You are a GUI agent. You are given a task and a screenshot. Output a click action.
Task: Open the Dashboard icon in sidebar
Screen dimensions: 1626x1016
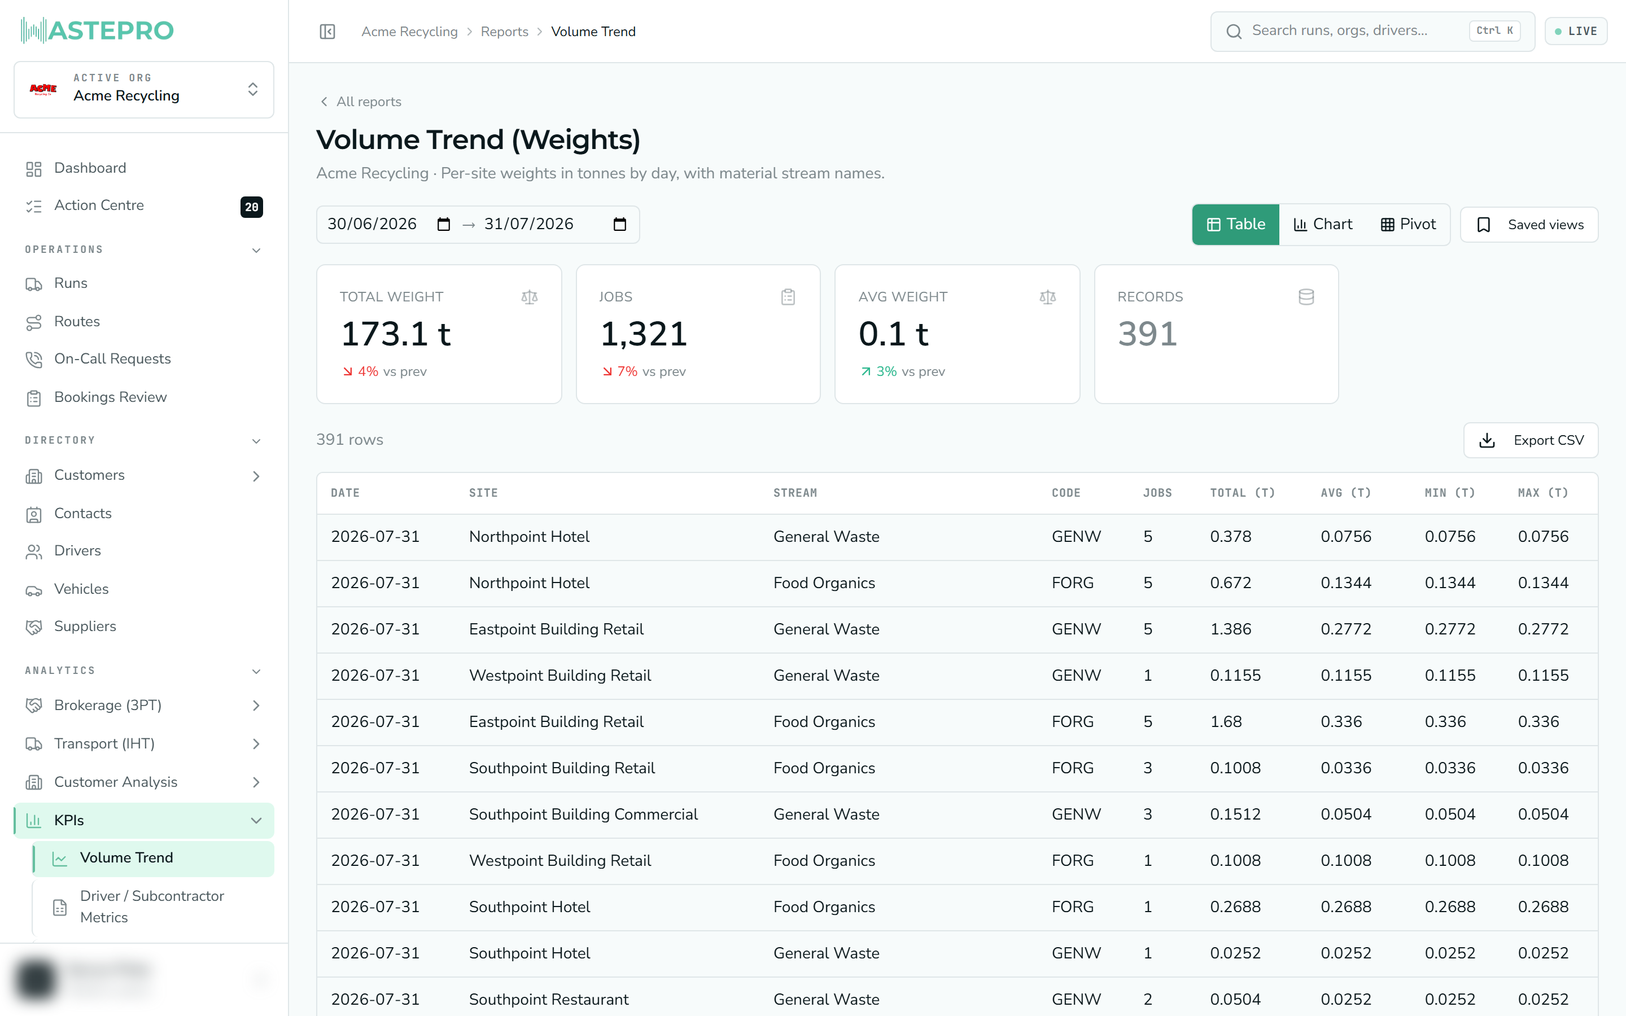34,169
